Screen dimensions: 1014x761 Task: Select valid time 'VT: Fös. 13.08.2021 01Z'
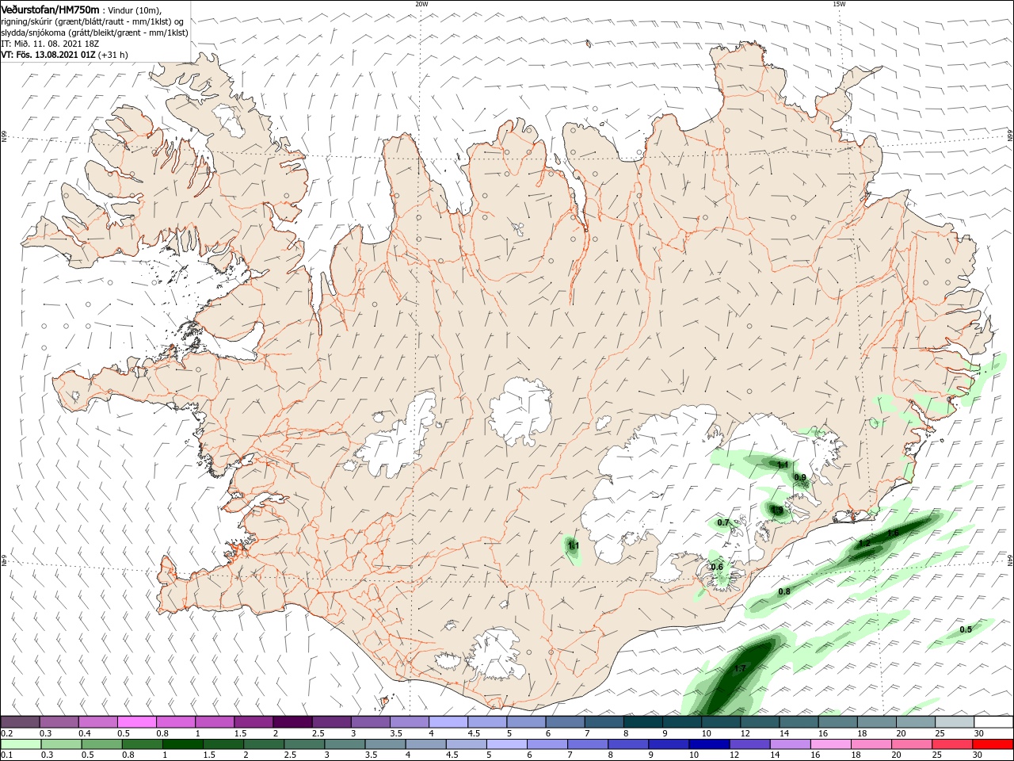48,55
